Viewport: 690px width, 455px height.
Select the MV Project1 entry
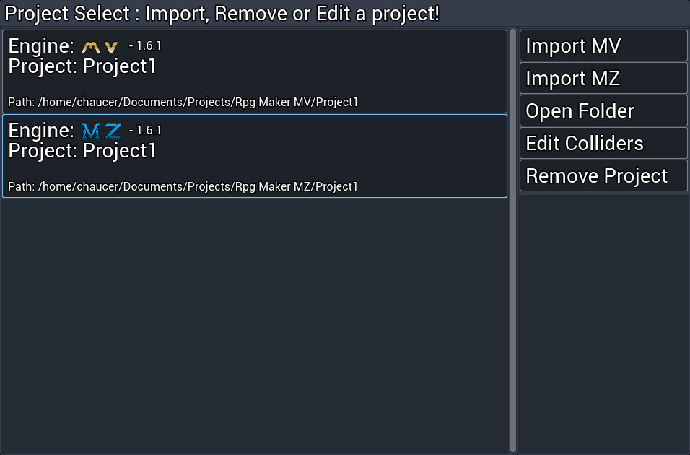tap(253, 72)
